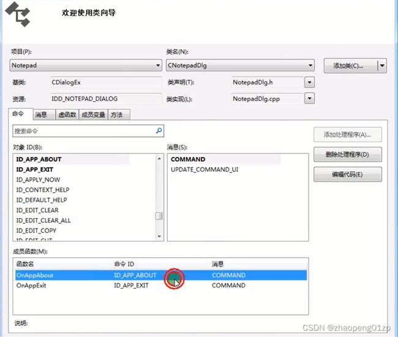Click object ID list scroll up arrow
This screenshot has width=398, height=337.
coord(159,159)
